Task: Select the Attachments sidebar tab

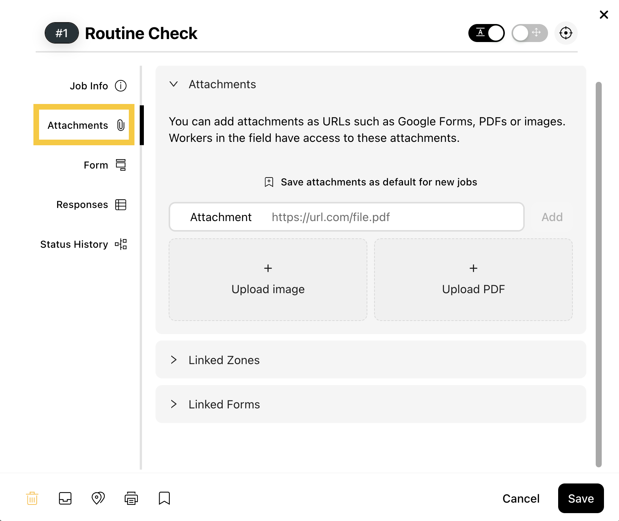Action: point(84,125)
